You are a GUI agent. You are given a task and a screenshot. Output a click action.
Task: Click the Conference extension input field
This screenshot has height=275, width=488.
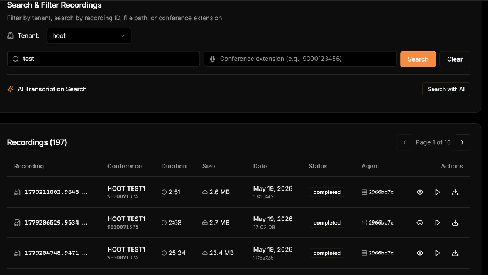click(300, 59)
